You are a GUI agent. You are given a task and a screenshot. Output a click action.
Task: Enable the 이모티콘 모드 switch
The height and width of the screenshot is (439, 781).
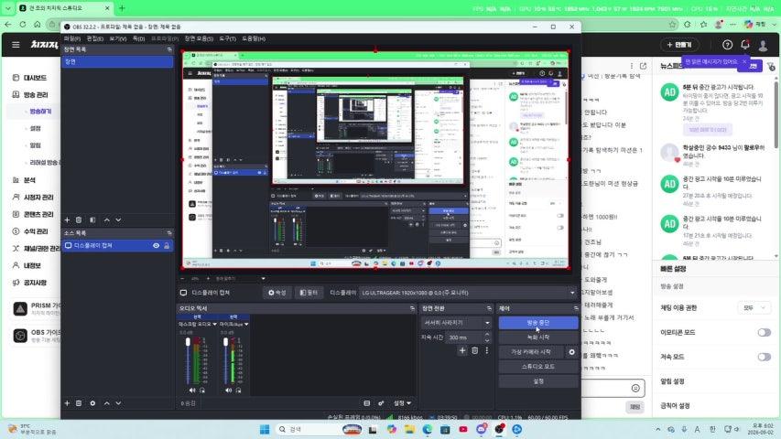[765, 333]
